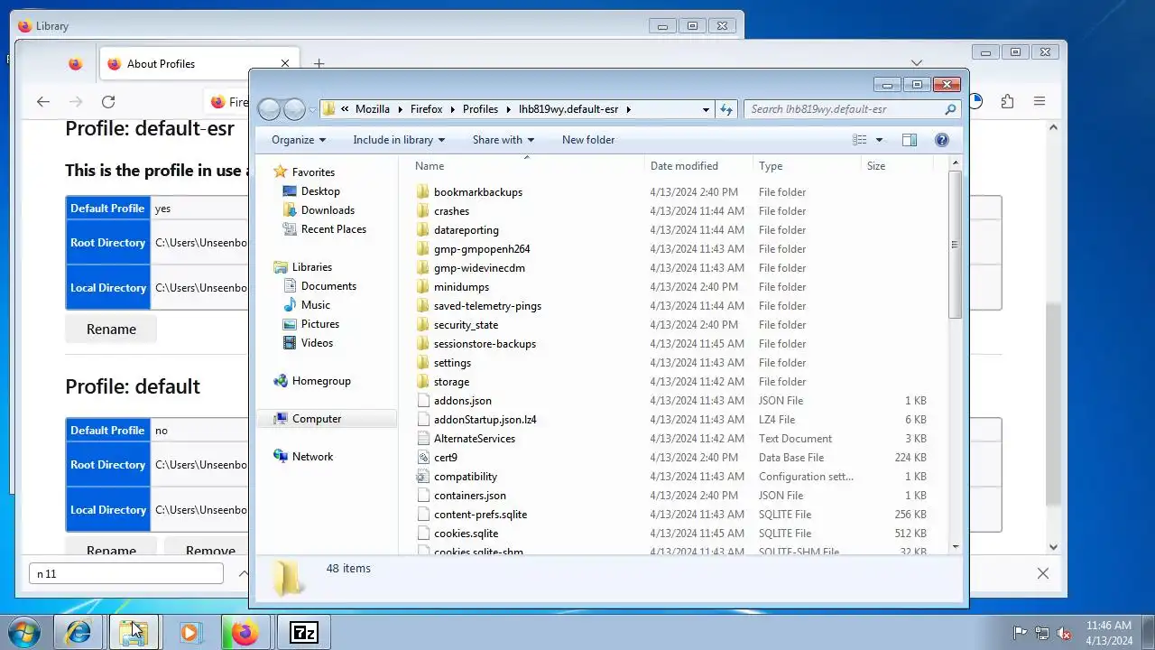Close the Firefox find bar
This screenshot has height=650, width=1155.
[1043, 573]
